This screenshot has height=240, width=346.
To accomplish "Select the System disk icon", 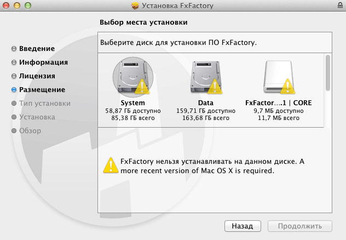I will 133,77.
